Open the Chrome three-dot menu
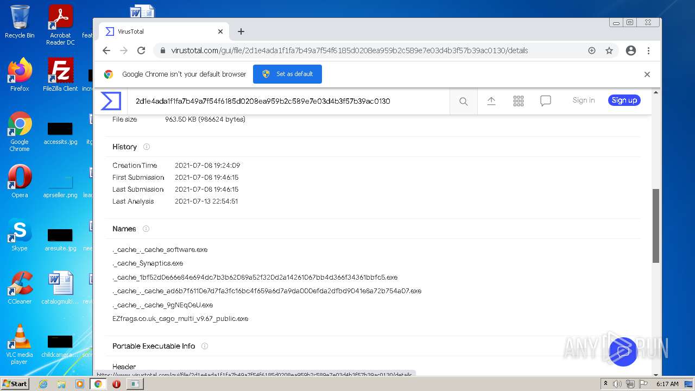 coord(648,51)
